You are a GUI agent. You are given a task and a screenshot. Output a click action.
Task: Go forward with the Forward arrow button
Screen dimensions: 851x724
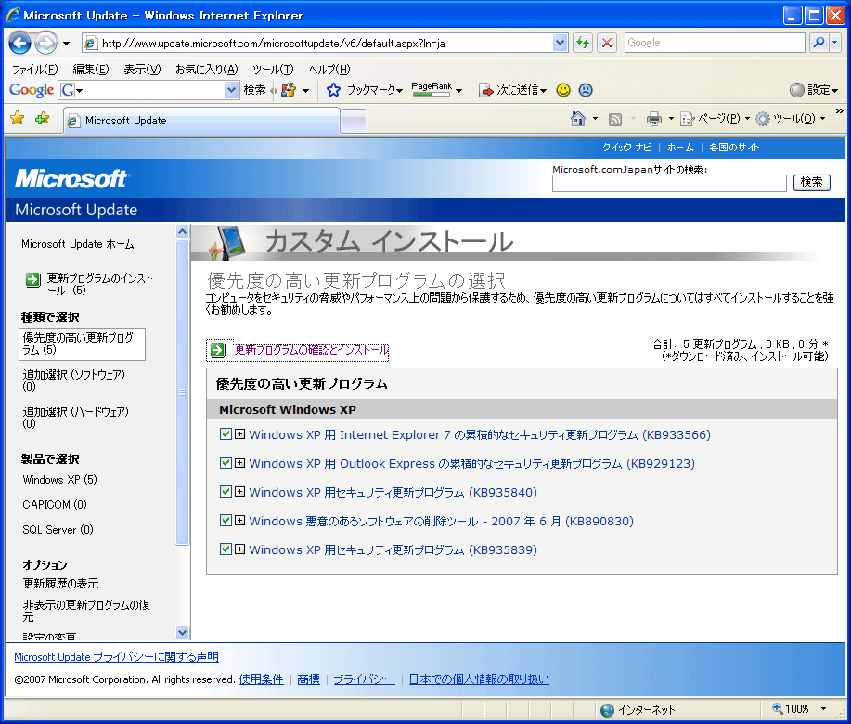45,43
